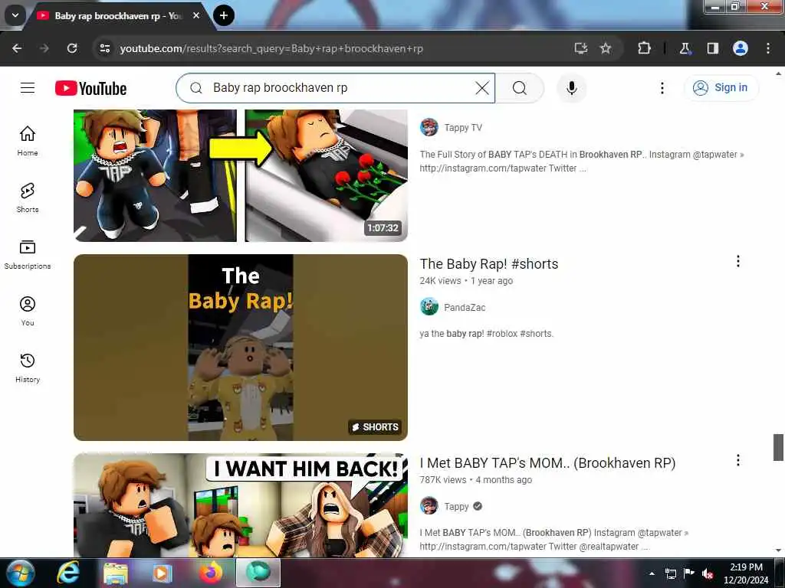The image size is (785, 588).
Task: Launch Internet Explorer from taskbar
Action: click(x=67, y=573)
